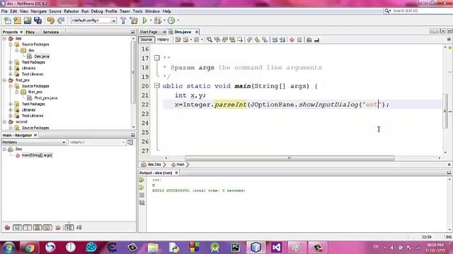Run the project with green play icon
453x254 pixels.
[x=144, y=20]
